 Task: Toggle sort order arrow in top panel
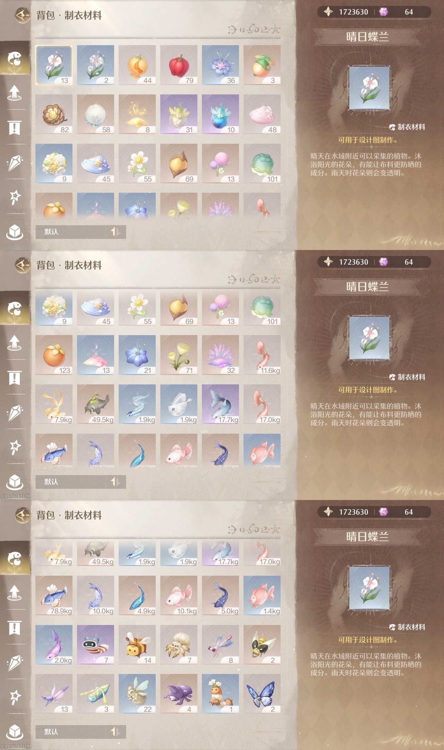click(x=115, y=232)
